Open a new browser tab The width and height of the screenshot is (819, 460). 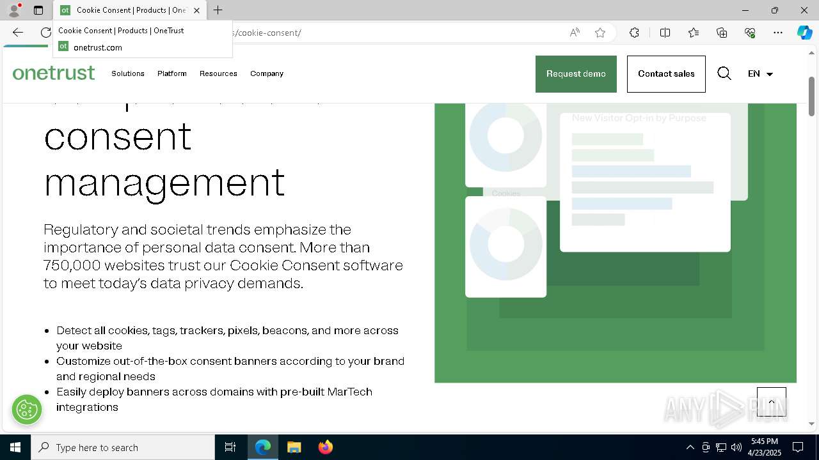click(218, 10)
